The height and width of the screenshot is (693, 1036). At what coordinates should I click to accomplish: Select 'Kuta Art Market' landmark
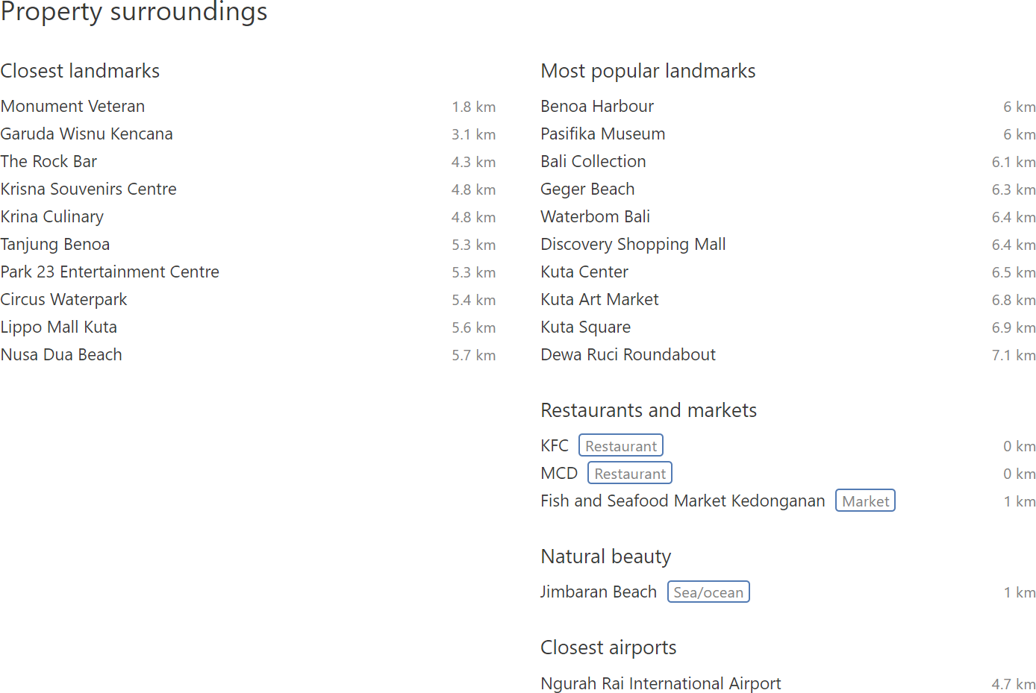point(599,300)
